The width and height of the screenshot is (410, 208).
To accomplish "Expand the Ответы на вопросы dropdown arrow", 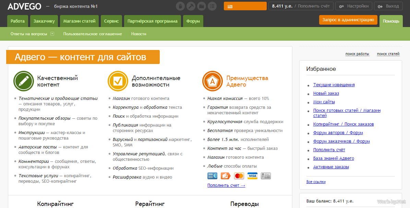I will [52, 34].
